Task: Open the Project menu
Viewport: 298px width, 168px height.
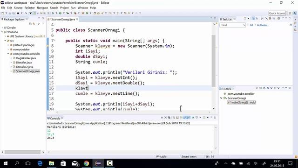Action: click(x=64, y=8)
